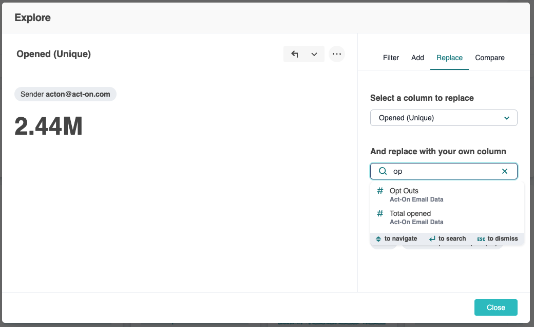This screenshot has height=327, width=534.
Task: Click the hash icon beside Opt Outs
Action: [380, 191]
